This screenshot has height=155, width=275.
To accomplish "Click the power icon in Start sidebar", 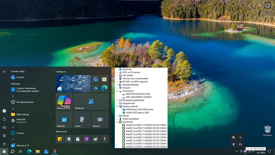I will tap(4, 144).
